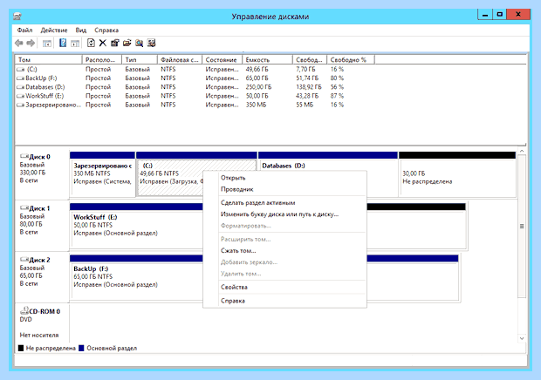Click the Forward arrow toolbar icon

tap(31, 43)
